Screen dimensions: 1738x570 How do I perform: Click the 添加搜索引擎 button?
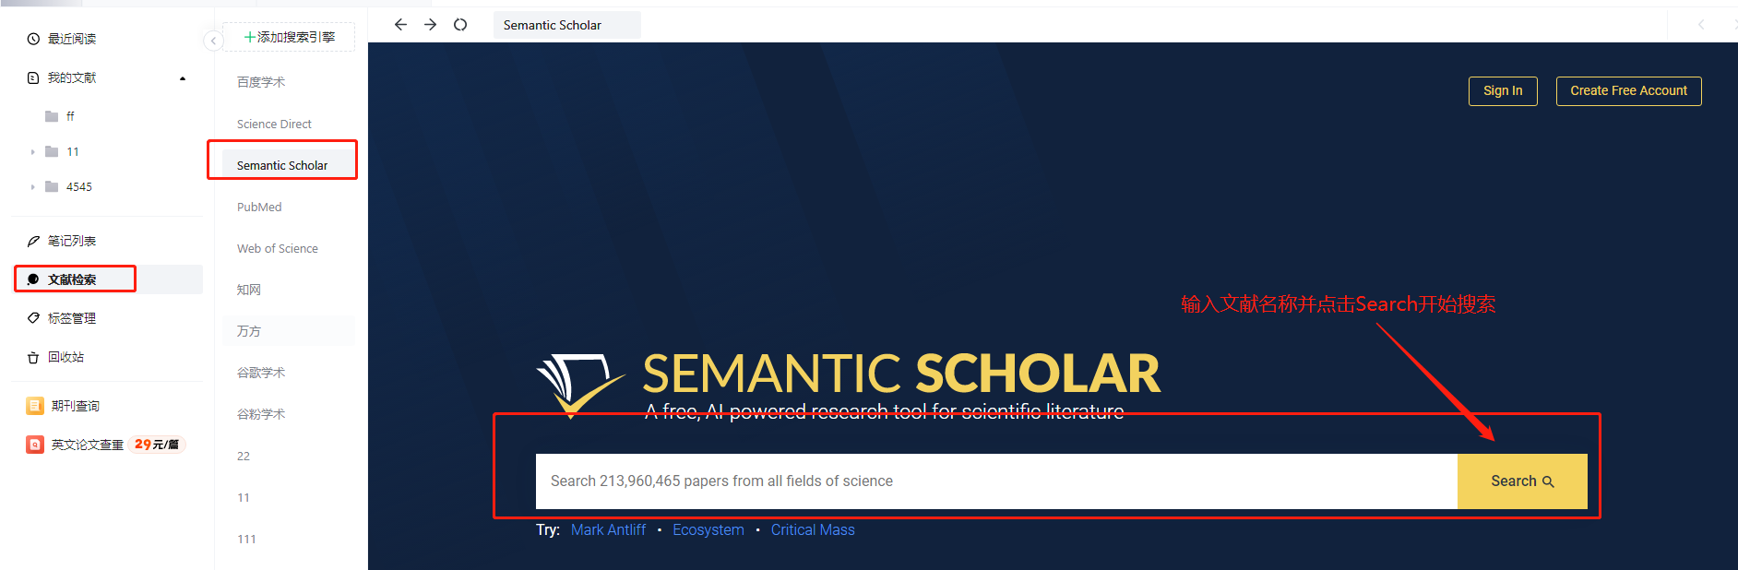(x=289, y=37)
